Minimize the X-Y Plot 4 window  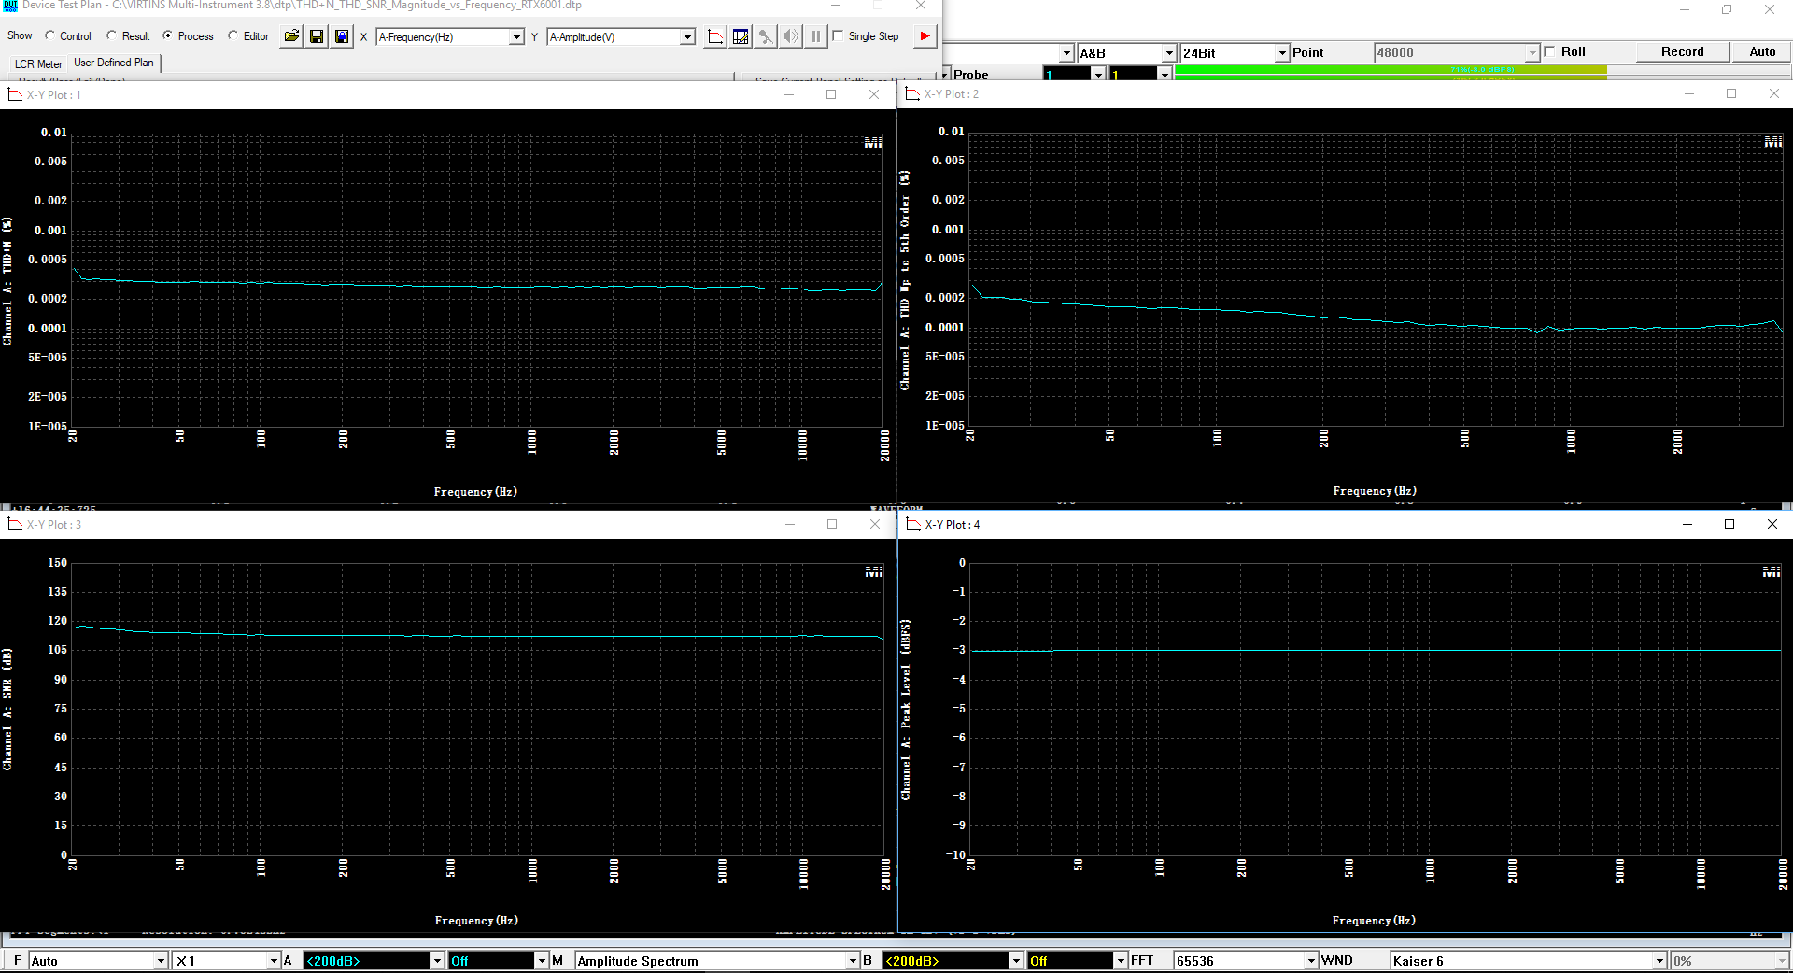[x=1687, y=524]
